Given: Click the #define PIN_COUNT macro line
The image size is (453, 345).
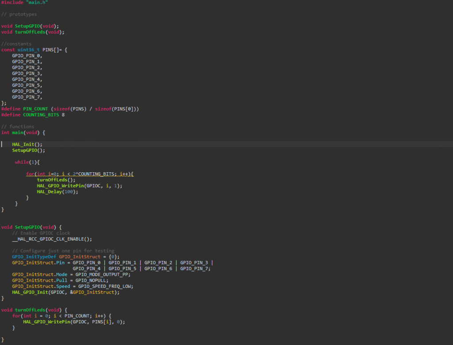Looking at the screenshot, I should click(70, 109).
